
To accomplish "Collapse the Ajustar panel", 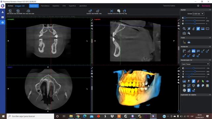I will (210, 10).
